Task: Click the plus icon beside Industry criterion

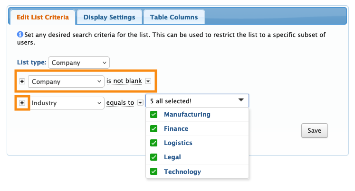Action: (x=22, y=102)
